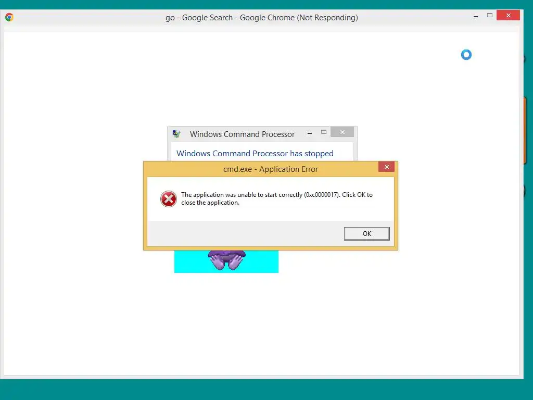The height and width of the screenshot is (400, 533).
Task: Maximize the Google Chrome window
Action: click(489, 15)
